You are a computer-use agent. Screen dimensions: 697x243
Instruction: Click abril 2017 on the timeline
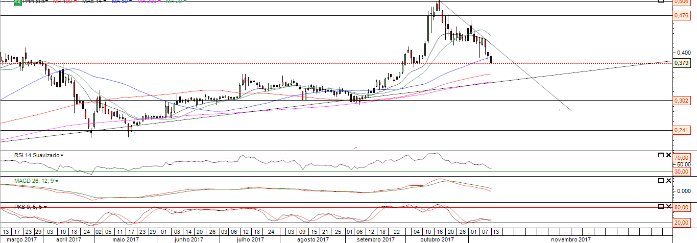coord(68,239)
